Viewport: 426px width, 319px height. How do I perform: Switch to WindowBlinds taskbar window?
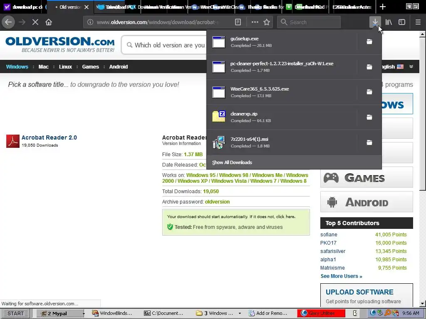(111, 313)
